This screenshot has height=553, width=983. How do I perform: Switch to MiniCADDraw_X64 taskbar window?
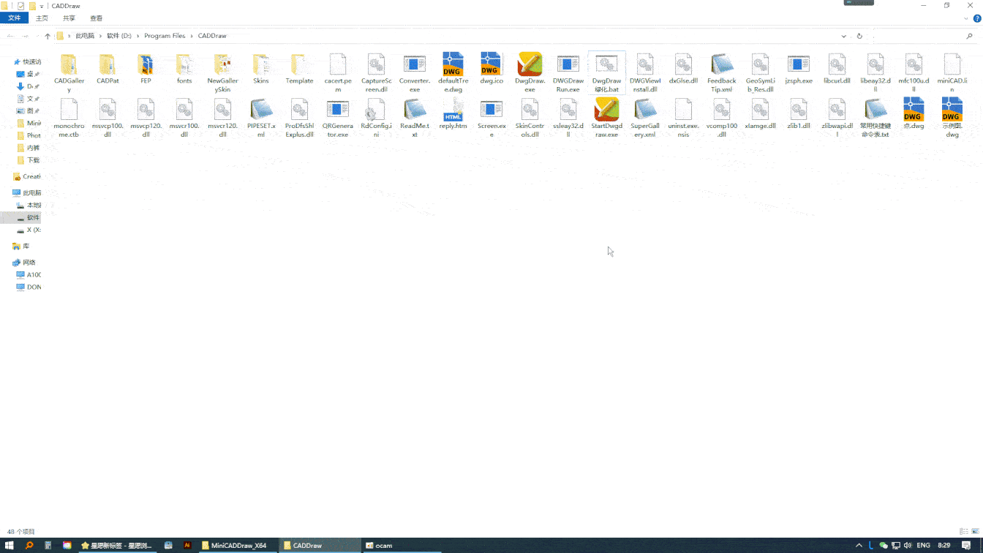point(238,546)
